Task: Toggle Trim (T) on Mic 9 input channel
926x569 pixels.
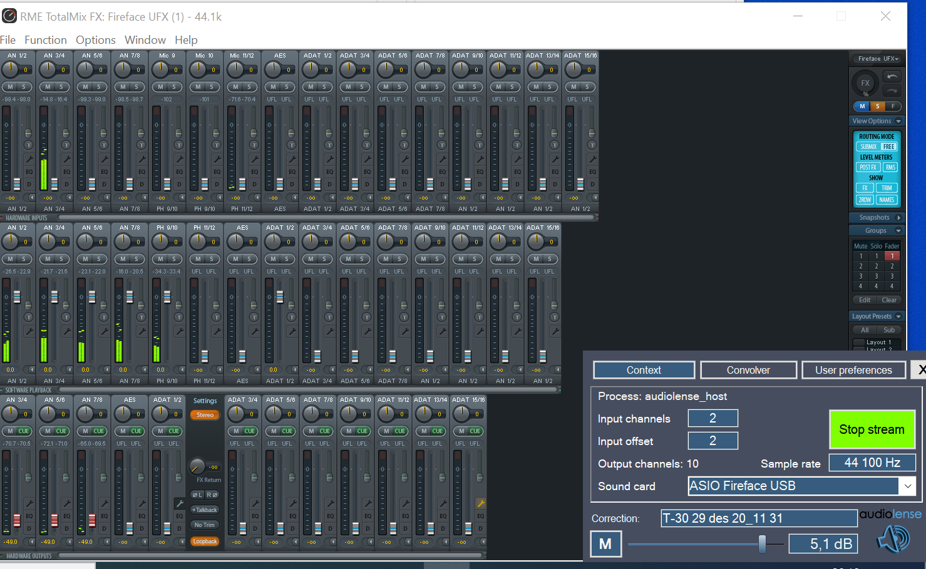Action: coord(178,145)
